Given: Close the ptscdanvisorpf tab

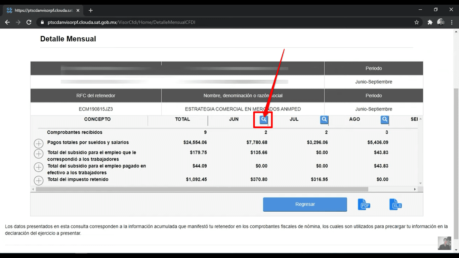Looking at the screenshot, I should tap(78, 10).
